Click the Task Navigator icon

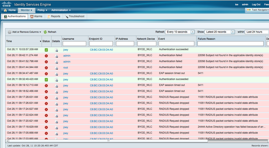click(249, 10)
